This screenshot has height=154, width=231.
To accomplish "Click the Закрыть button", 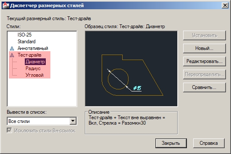I will (x=171, y=143).
